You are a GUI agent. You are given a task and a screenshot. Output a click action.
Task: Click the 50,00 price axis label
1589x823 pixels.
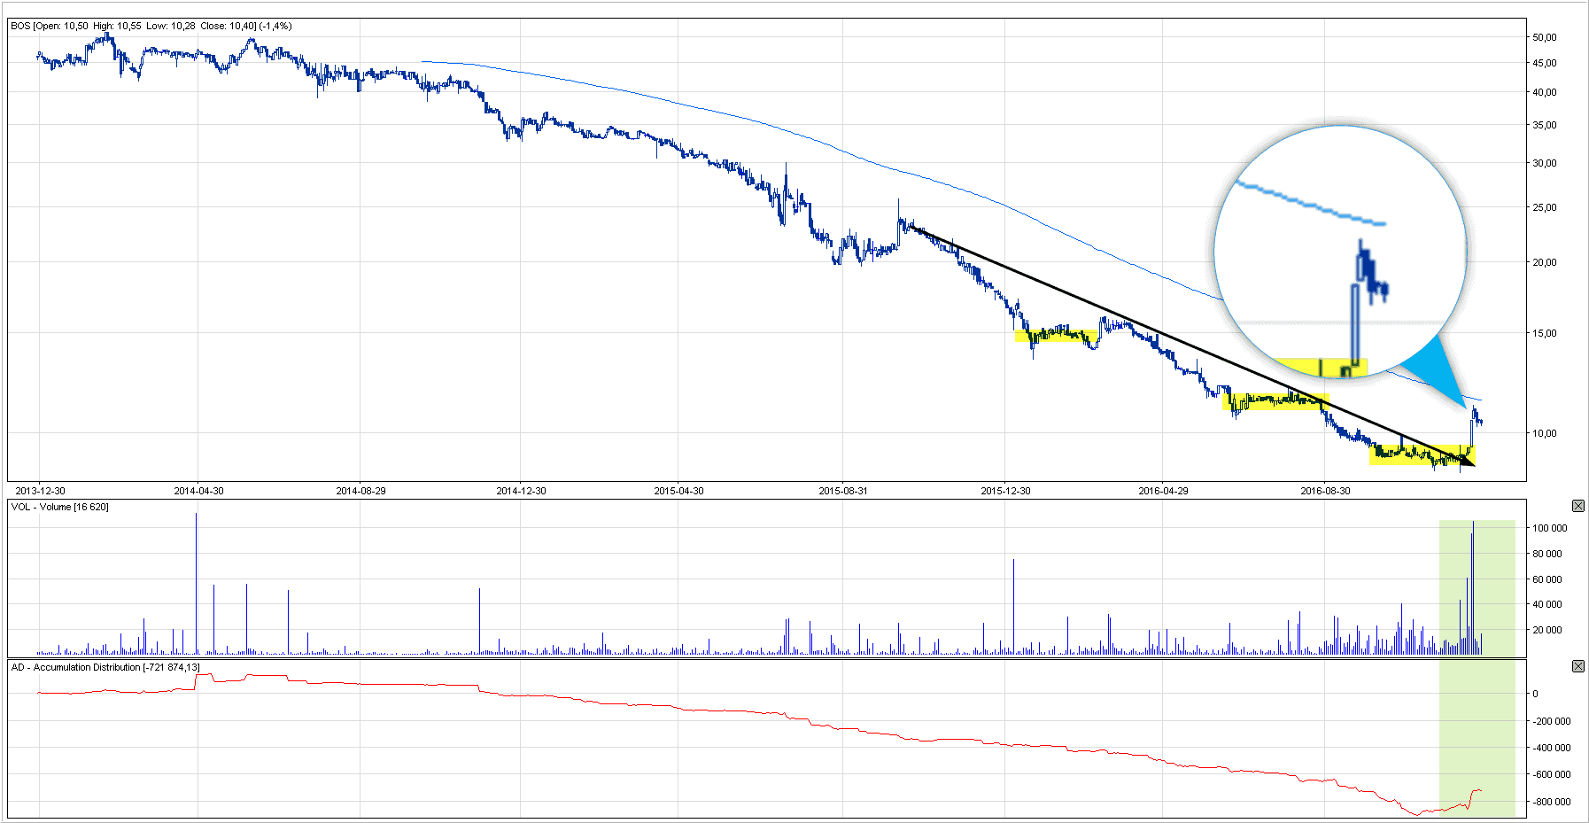tap(1544, 37)
